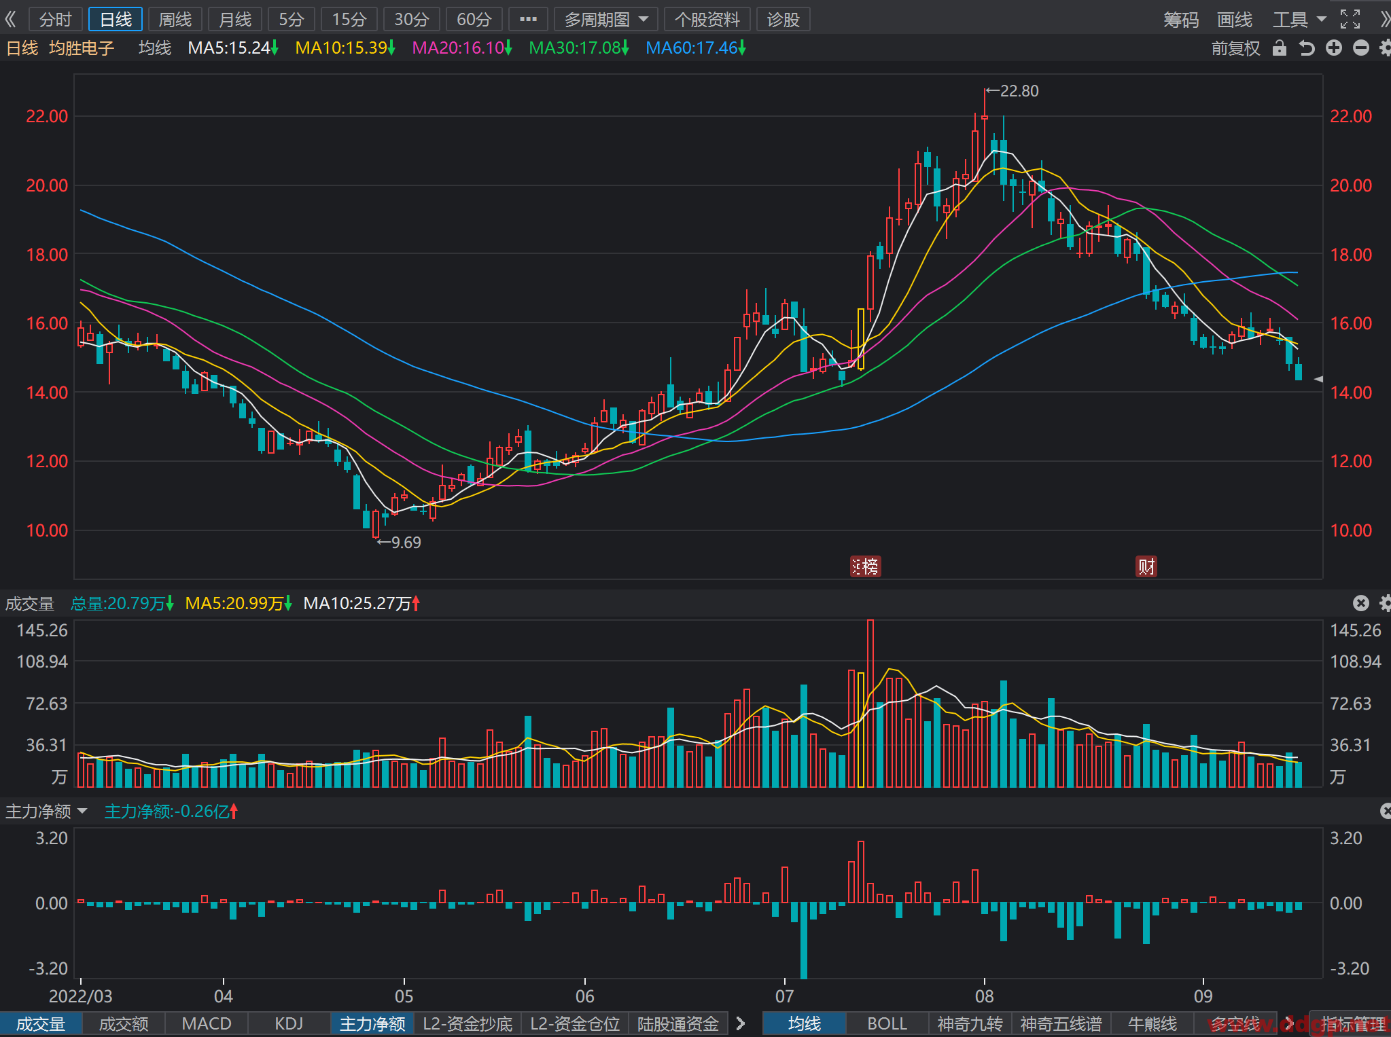Zoom in the chart with plus icon
This screenshot has width=1391, height=1037.
pyautogui.click(x=1334, y=48)
